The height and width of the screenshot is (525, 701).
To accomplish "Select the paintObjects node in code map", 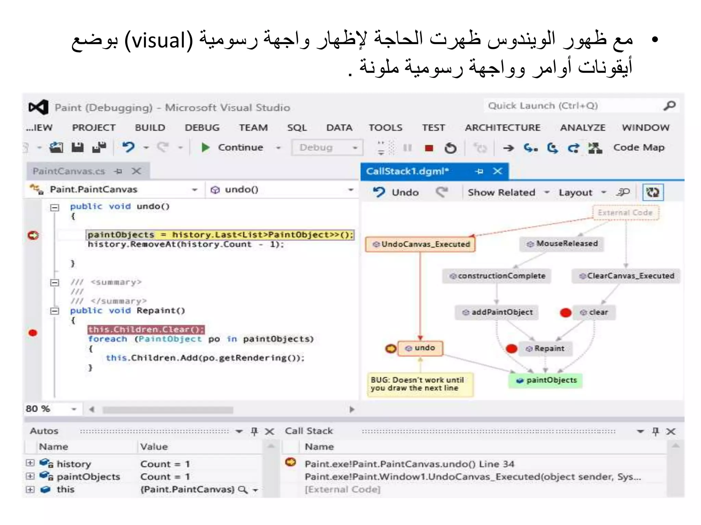I will coord(546,380).
